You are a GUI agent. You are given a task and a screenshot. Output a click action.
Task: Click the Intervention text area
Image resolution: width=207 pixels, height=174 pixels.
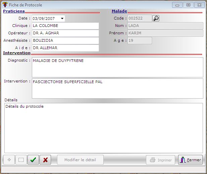(117, 89)
